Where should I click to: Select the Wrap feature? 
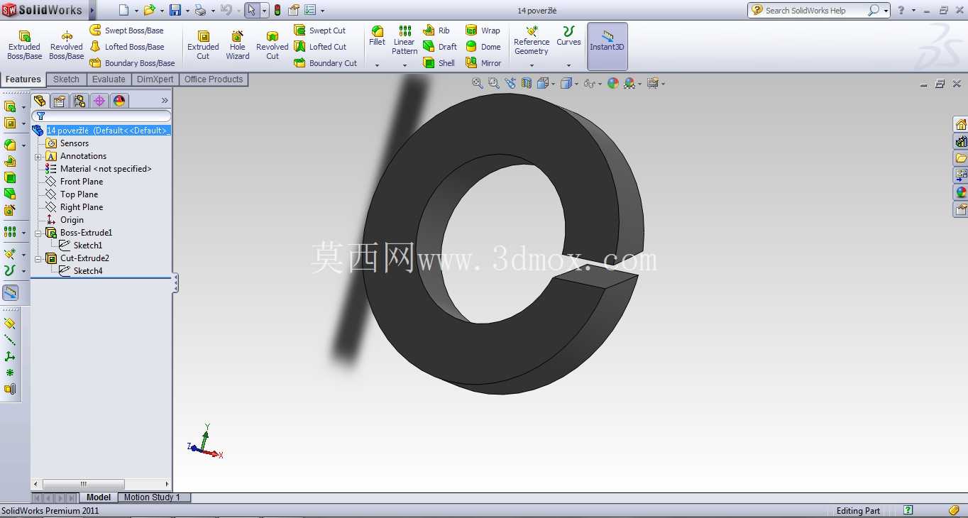coord(483,31)
